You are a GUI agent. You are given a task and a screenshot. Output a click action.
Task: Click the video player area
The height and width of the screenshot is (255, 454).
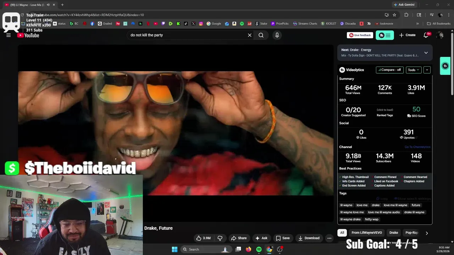click(x=176, y=133)
